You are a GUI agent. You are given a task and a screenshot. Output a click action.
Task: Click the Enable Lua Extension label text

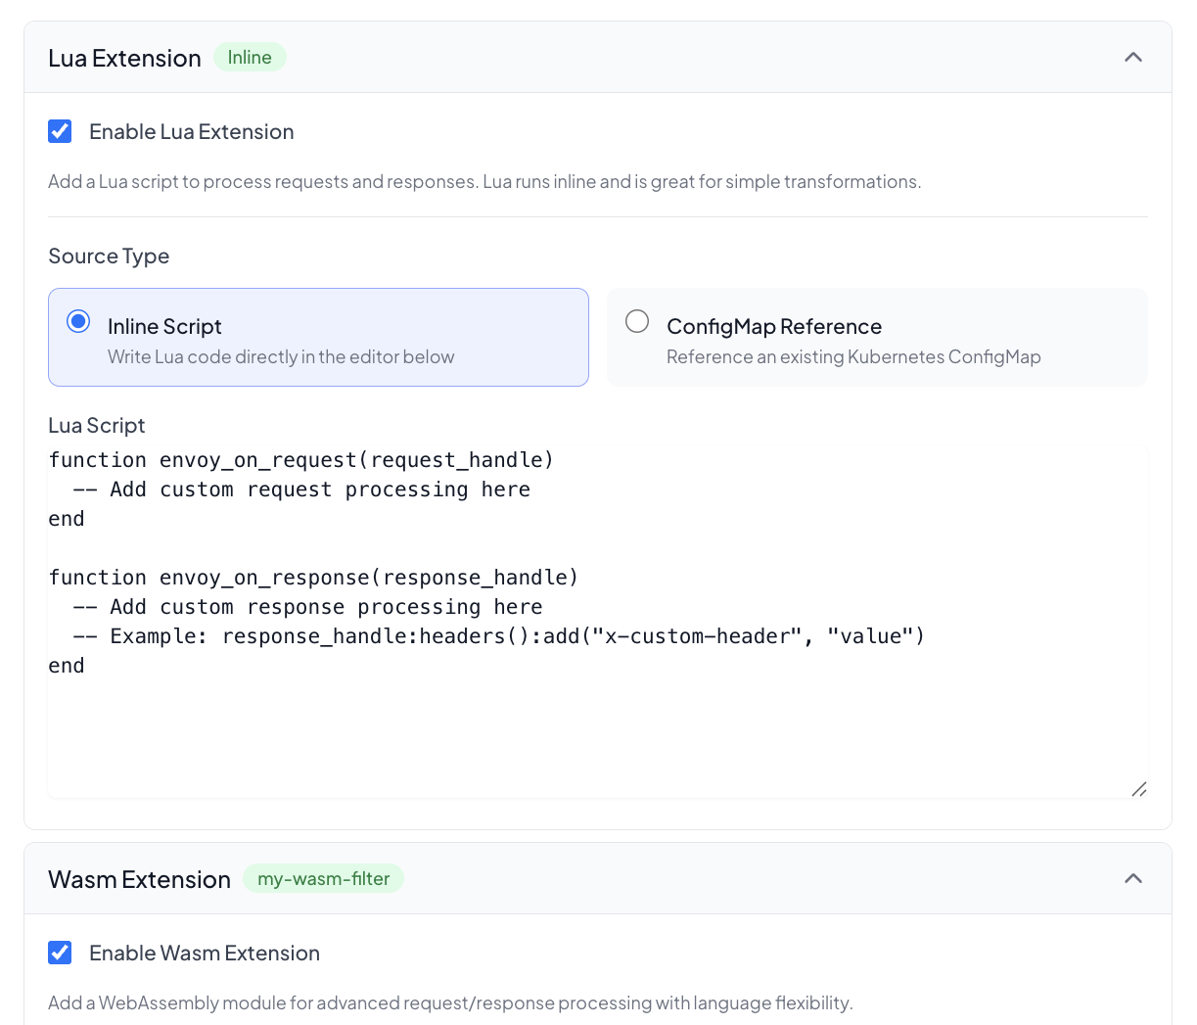point(191,132)
